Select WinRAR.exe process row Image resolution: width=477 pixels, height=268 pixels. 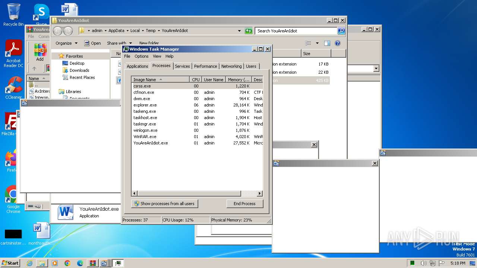(x=198, y=137)
